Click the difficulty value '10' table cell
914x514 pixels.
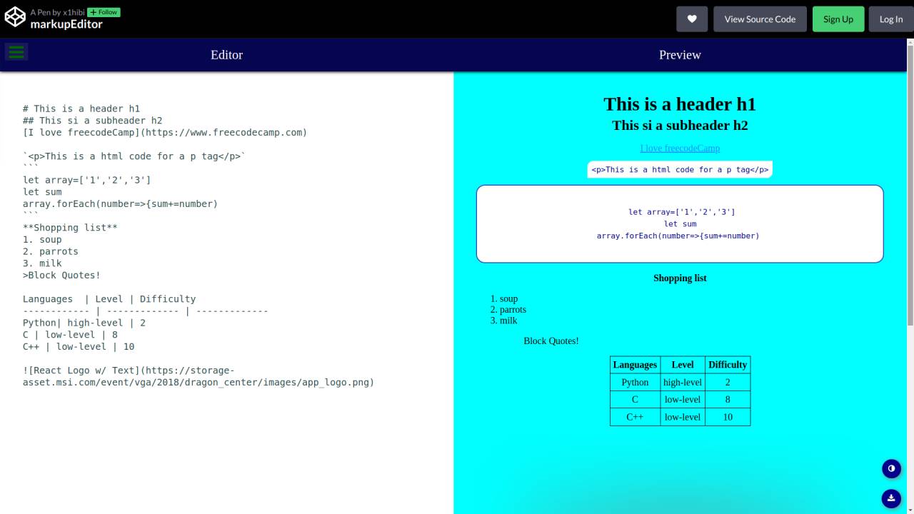728,417
